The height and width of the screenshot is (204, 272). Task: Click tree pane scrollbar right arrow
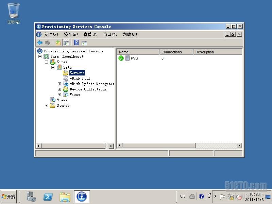111,146
